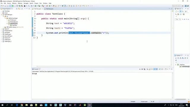Click the Console vertical scrollbar

[x=172, y=86]
